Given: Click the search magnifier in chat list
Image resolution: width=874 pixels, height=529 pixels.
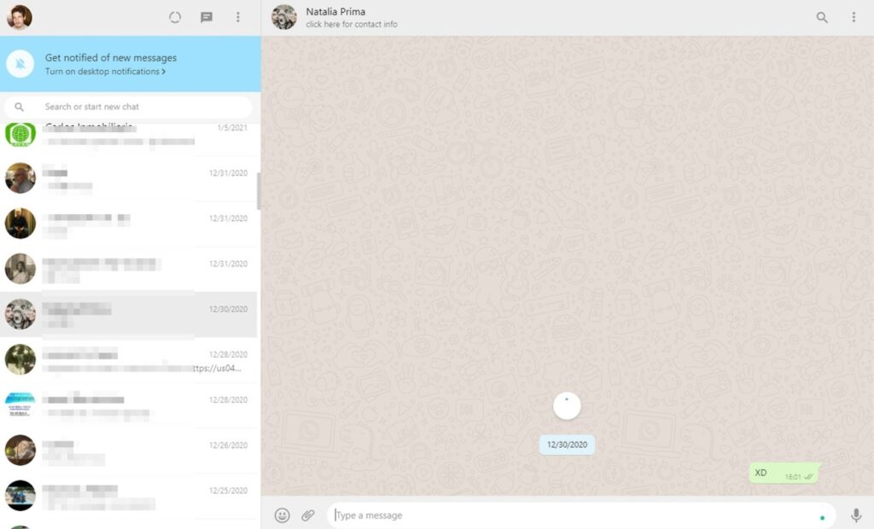Looking at the screenshot, I should click(x=19, y=107).
